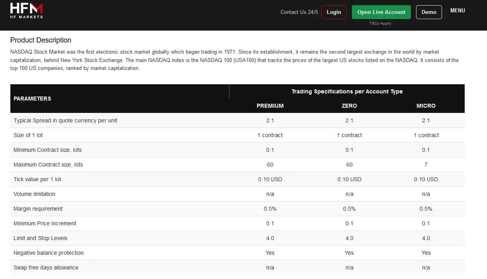Click 'Typical Spread in quote currency per unit' row label

(65, 120)
